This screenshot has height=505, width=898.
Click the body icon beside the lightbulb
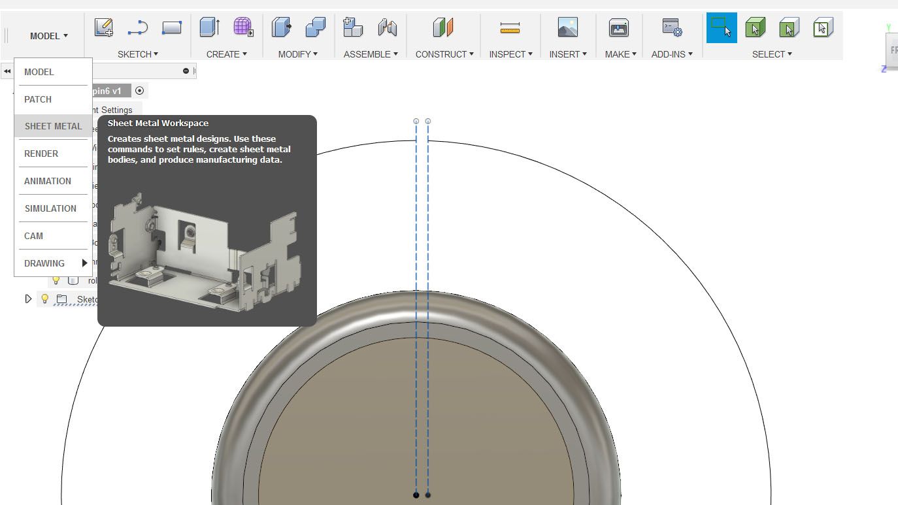pos(73,280)
